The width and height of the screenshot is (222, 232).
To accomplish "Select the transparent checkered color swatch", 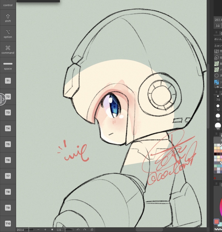I will 218,229.
